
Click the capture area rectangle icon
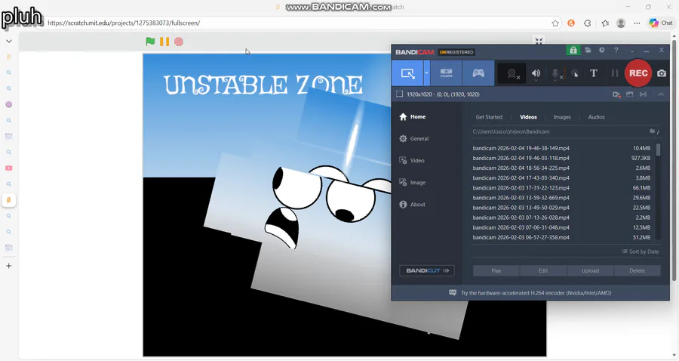tap(399, 94)
